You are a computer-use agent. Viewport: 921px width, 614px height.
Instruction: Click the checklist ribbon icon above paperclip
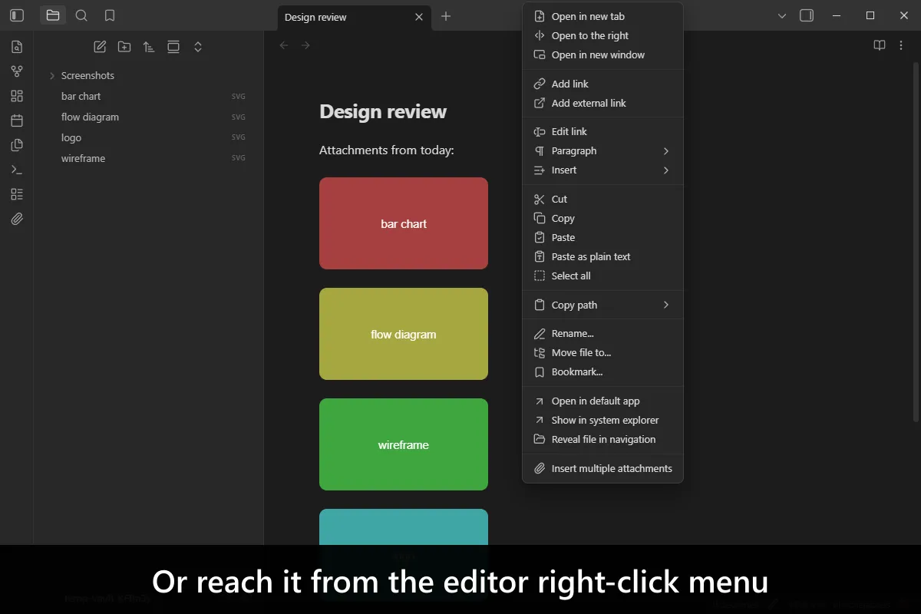point(17,194)
